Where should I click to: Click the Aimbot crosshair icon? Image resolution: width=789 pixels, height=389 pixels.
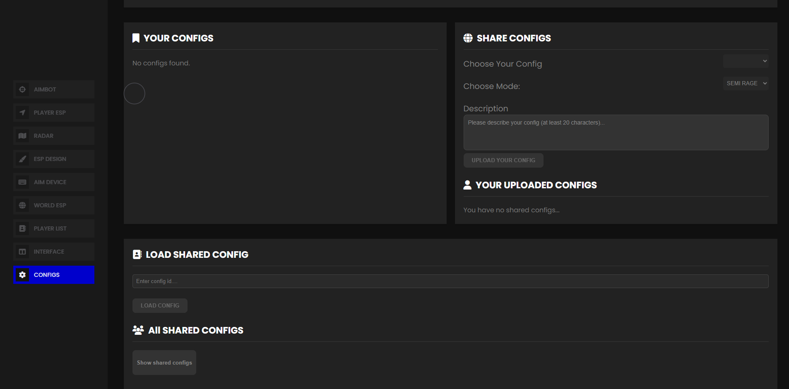click(x=22, y=89)
